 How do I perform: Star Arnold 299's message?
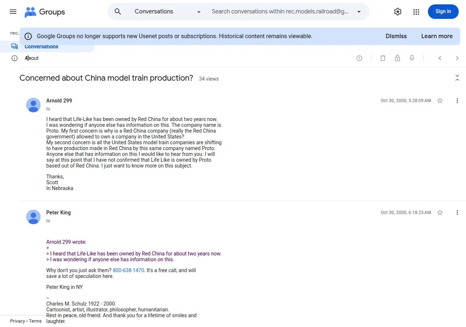(x=440, y=101)
